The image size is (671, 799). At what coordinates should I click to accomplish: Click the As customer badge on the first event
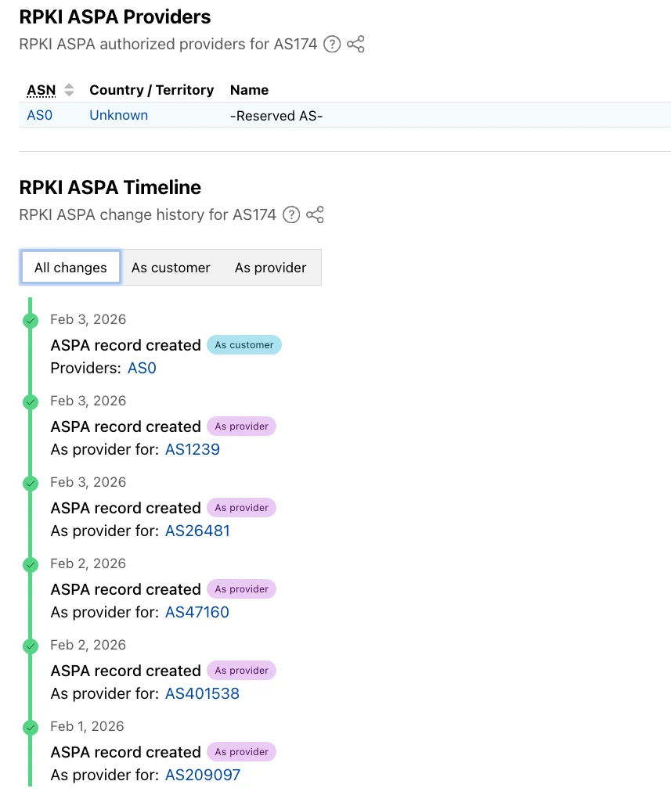244,344
